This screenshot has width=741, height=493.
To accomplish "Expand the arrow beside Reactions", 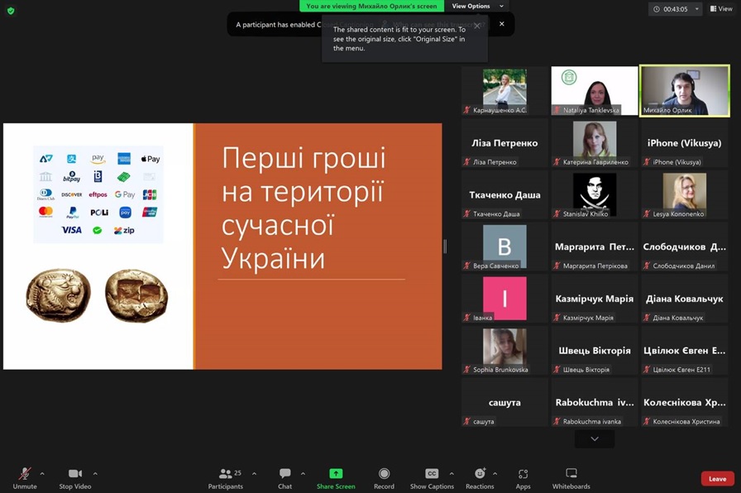I will pos(495,474).
